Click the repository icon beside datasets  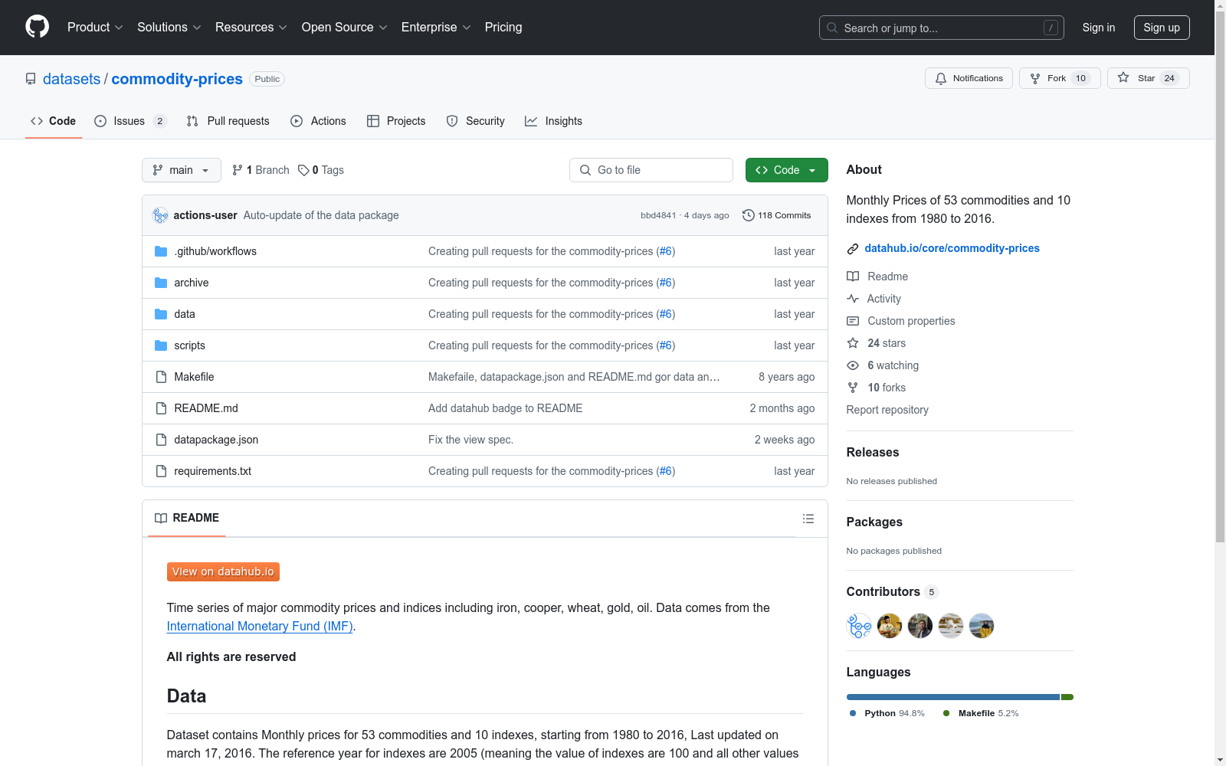point(31,79)
